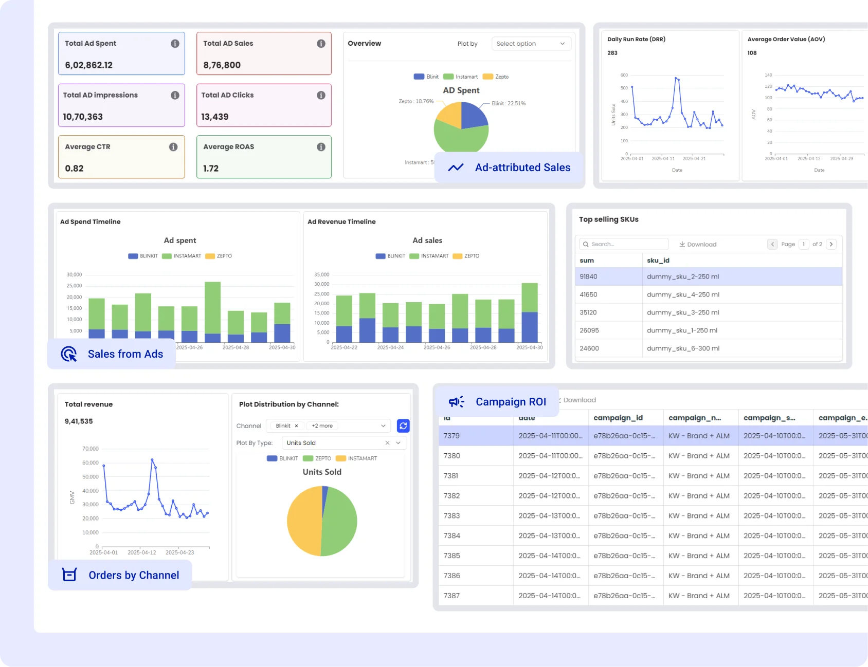Open the Plot by Select option dropdown
The image size is (868, 667).
point(530,44)
